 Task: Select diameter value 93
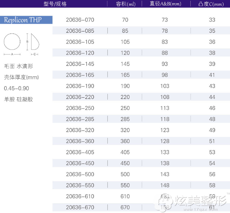click(165, 64)
